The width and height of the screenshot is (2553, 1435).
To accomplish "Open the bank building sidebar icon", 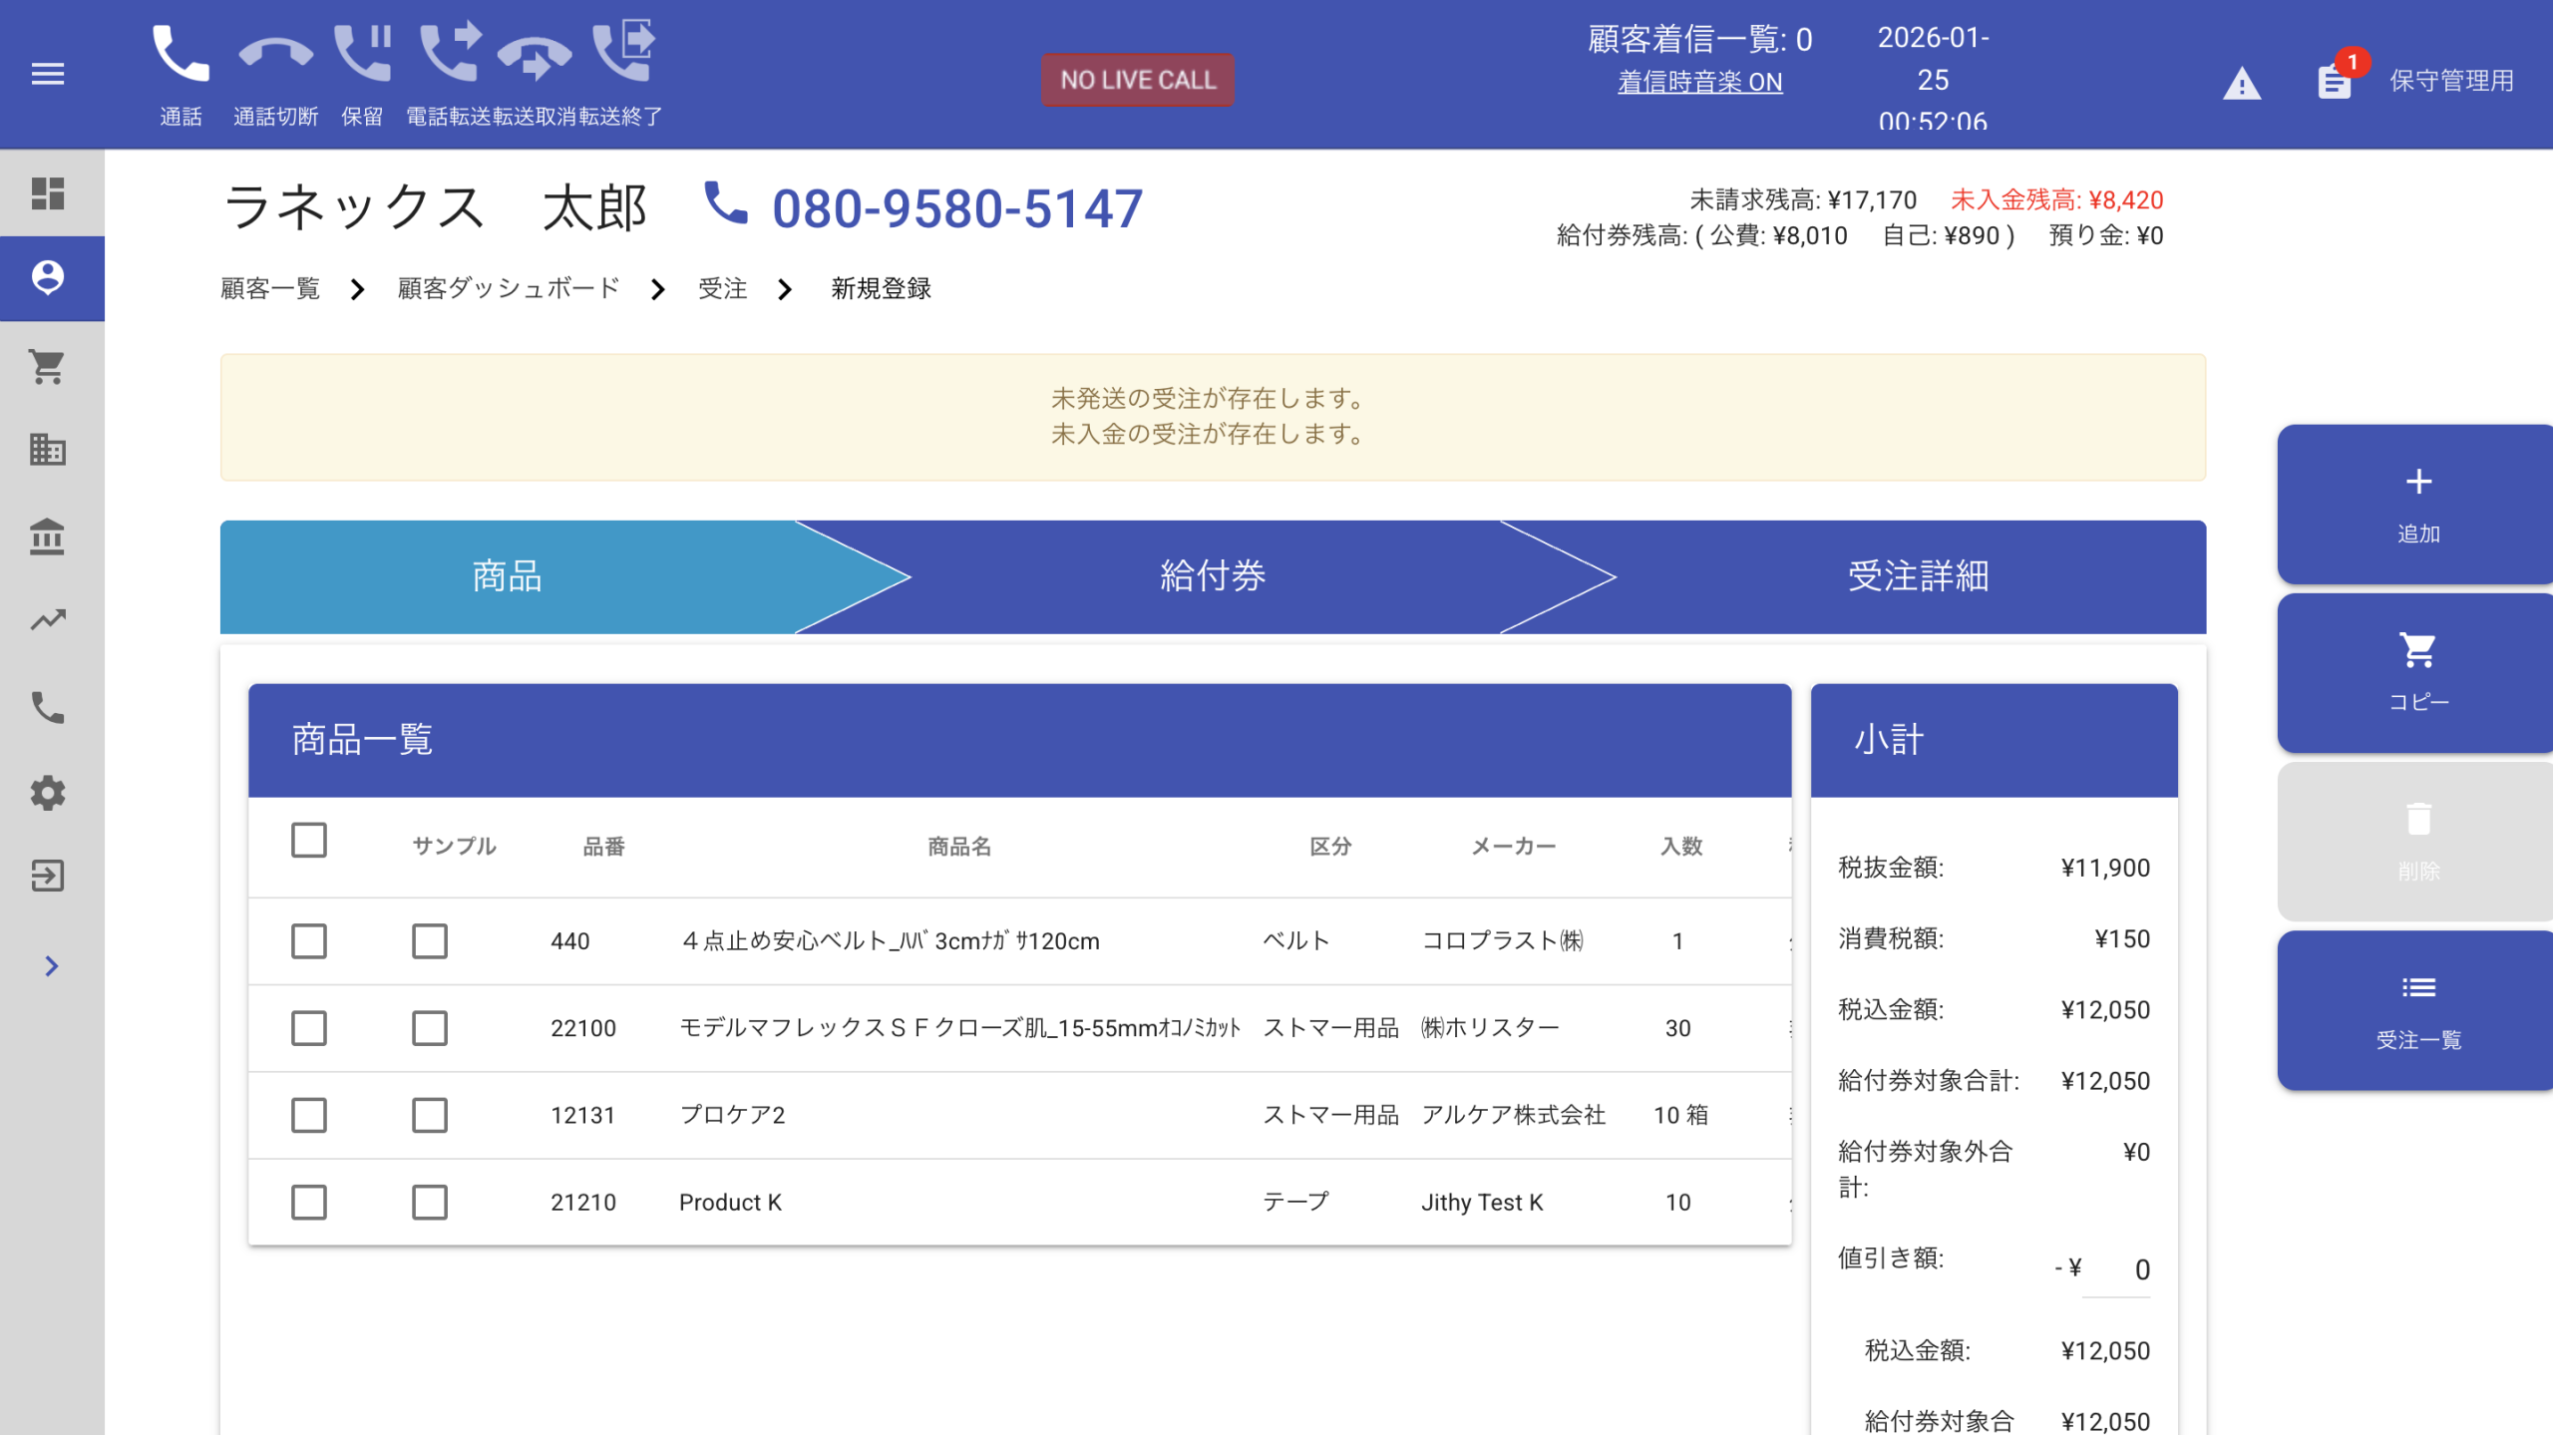I will click(48, 537).
